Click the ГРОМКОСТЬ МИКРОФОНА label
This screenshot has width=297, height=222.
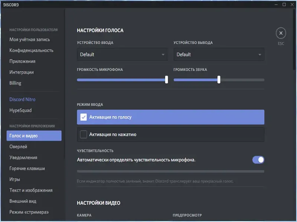100,70
